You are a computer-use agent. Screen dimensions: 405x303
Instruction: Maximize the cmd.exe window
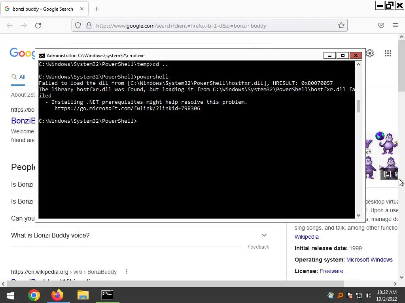343,55
